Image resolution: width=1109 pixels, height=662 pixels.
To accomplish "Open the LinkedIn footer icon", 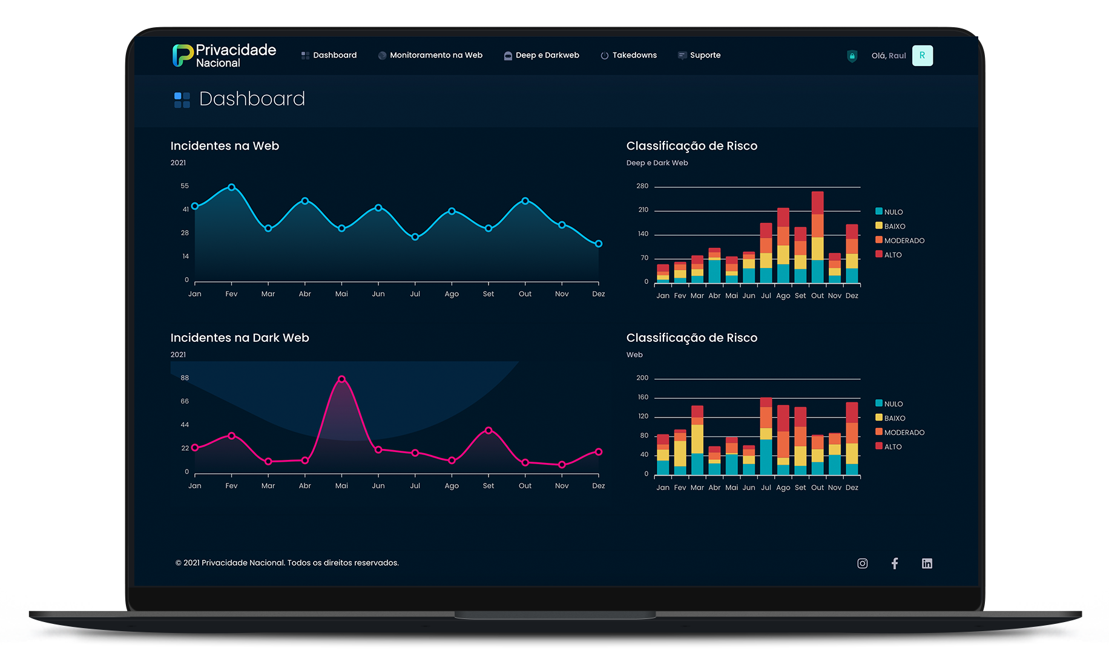I will (x=927, y=563).
